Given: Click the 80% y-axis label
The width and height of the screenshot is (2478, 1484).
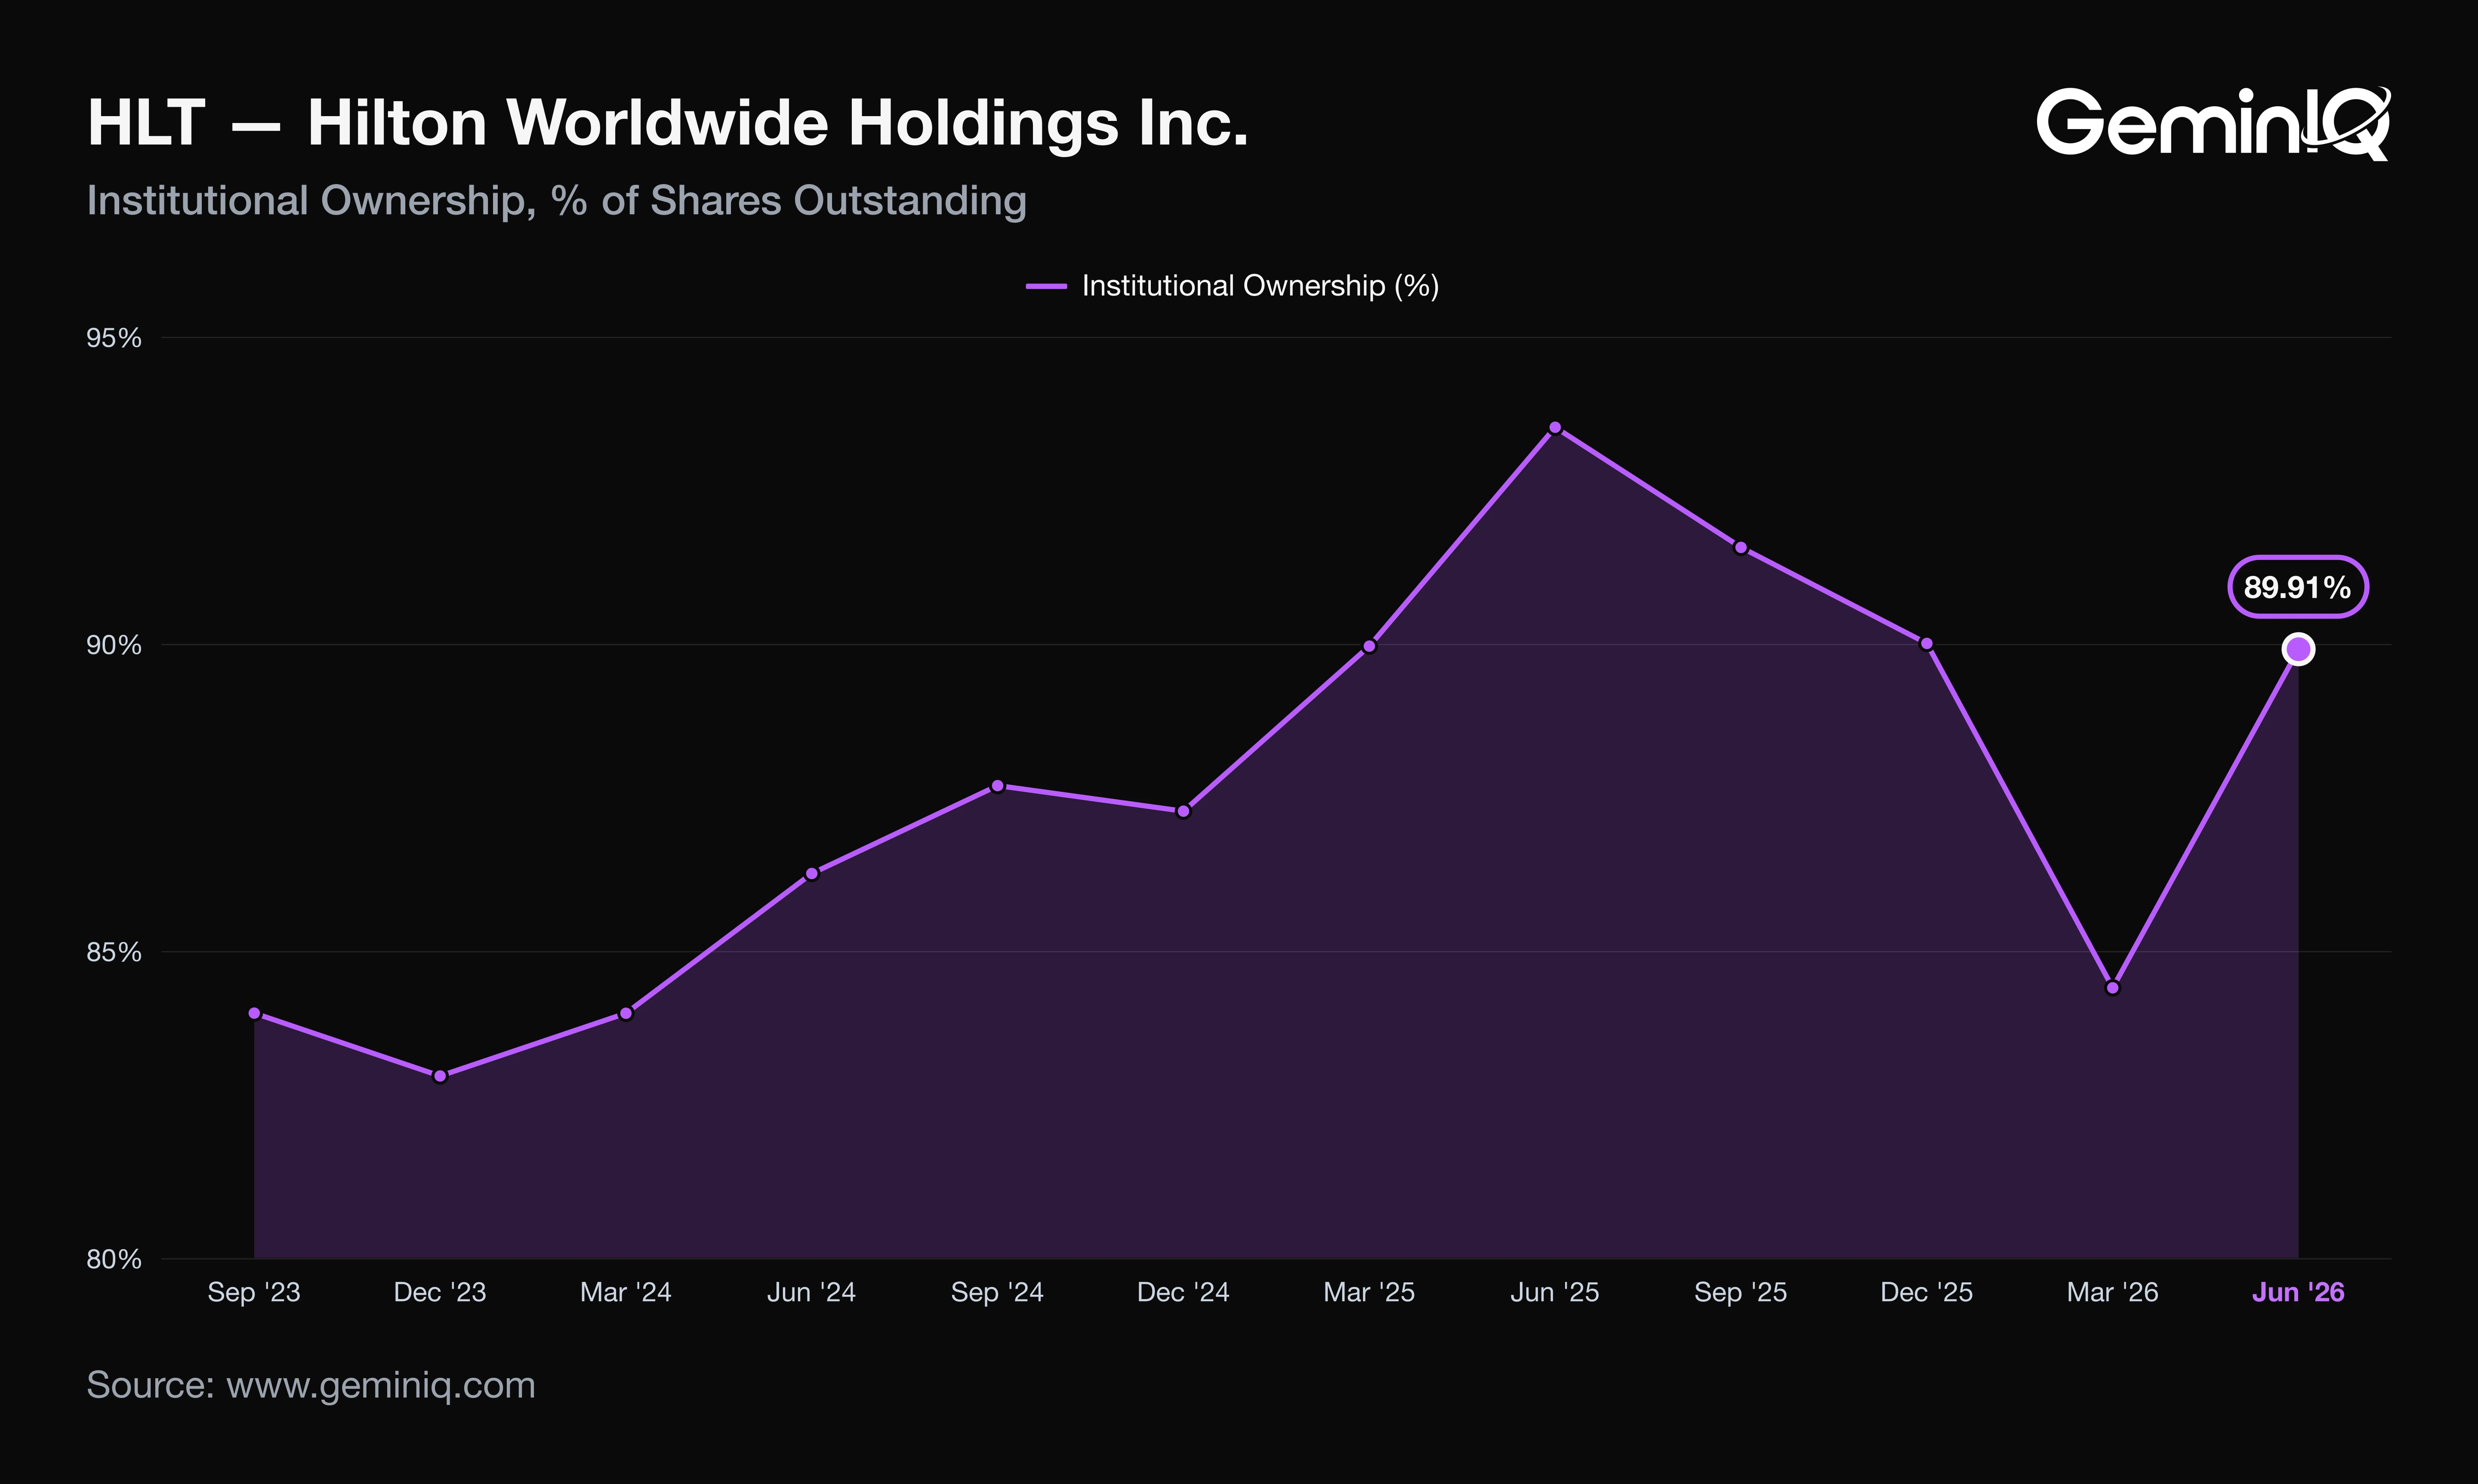Looking at the screenshot, I should [x=114, y=1259].
